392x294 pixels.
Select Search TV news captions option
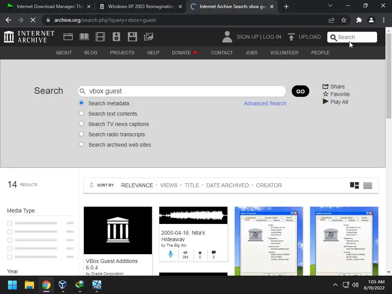(x=81, y=124)
